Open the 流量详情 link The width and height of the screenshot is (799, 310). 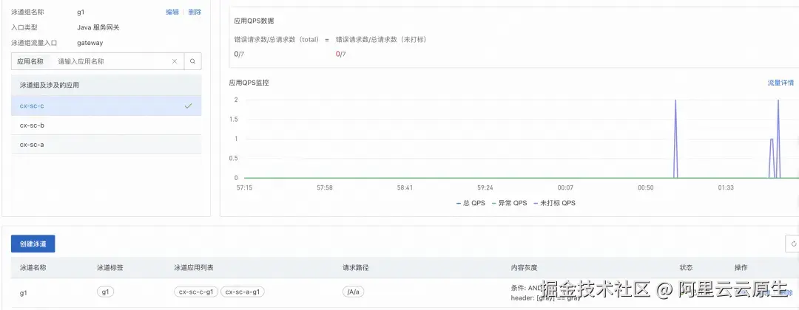[781, 83]
